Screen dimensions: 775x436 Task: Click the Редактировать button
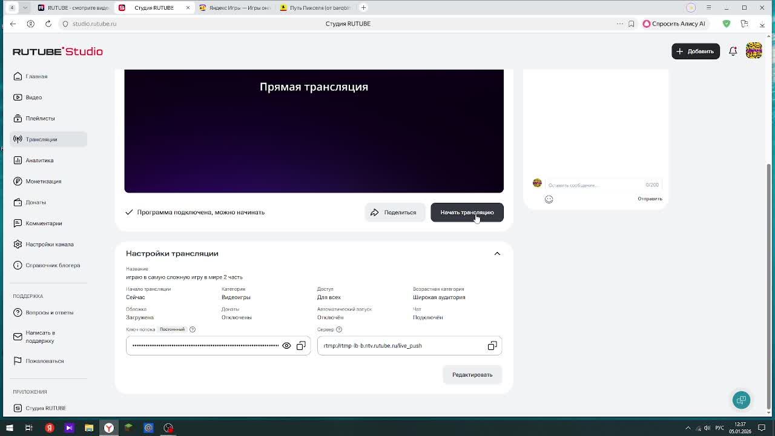coord(472,375)
